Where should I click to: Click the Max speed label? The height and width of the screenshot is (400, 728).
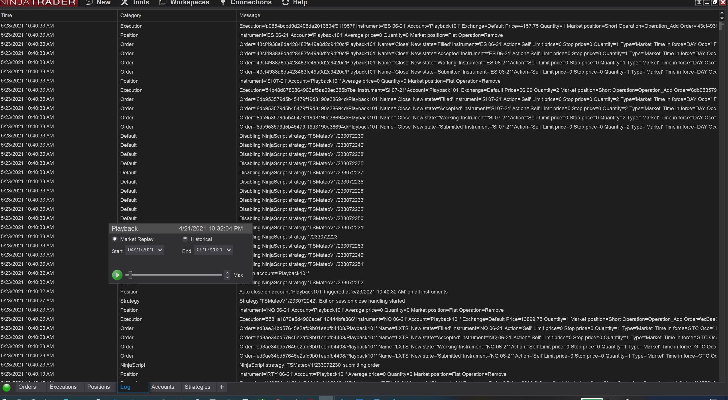point(238,275)
